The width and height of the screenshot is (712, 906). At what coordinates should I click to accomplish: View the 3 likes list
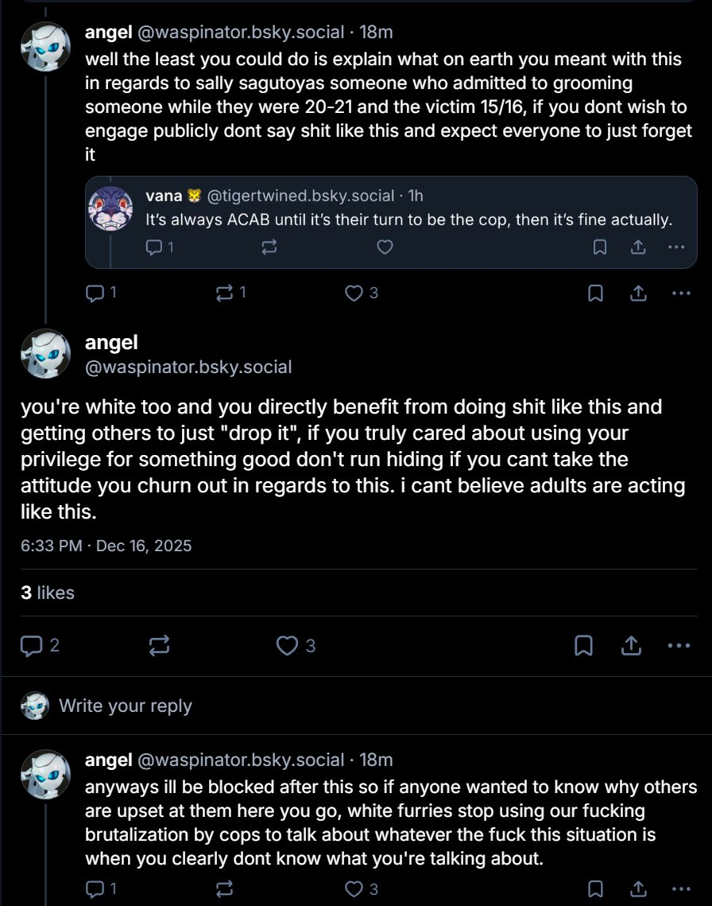48,593
